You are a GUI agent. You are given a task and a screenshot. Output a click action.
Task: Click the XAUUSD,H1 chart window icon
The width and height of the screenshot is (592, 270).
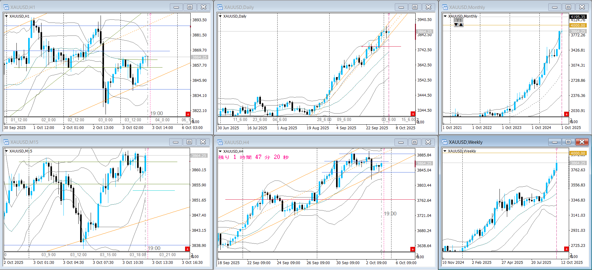(x=6, y=7)
